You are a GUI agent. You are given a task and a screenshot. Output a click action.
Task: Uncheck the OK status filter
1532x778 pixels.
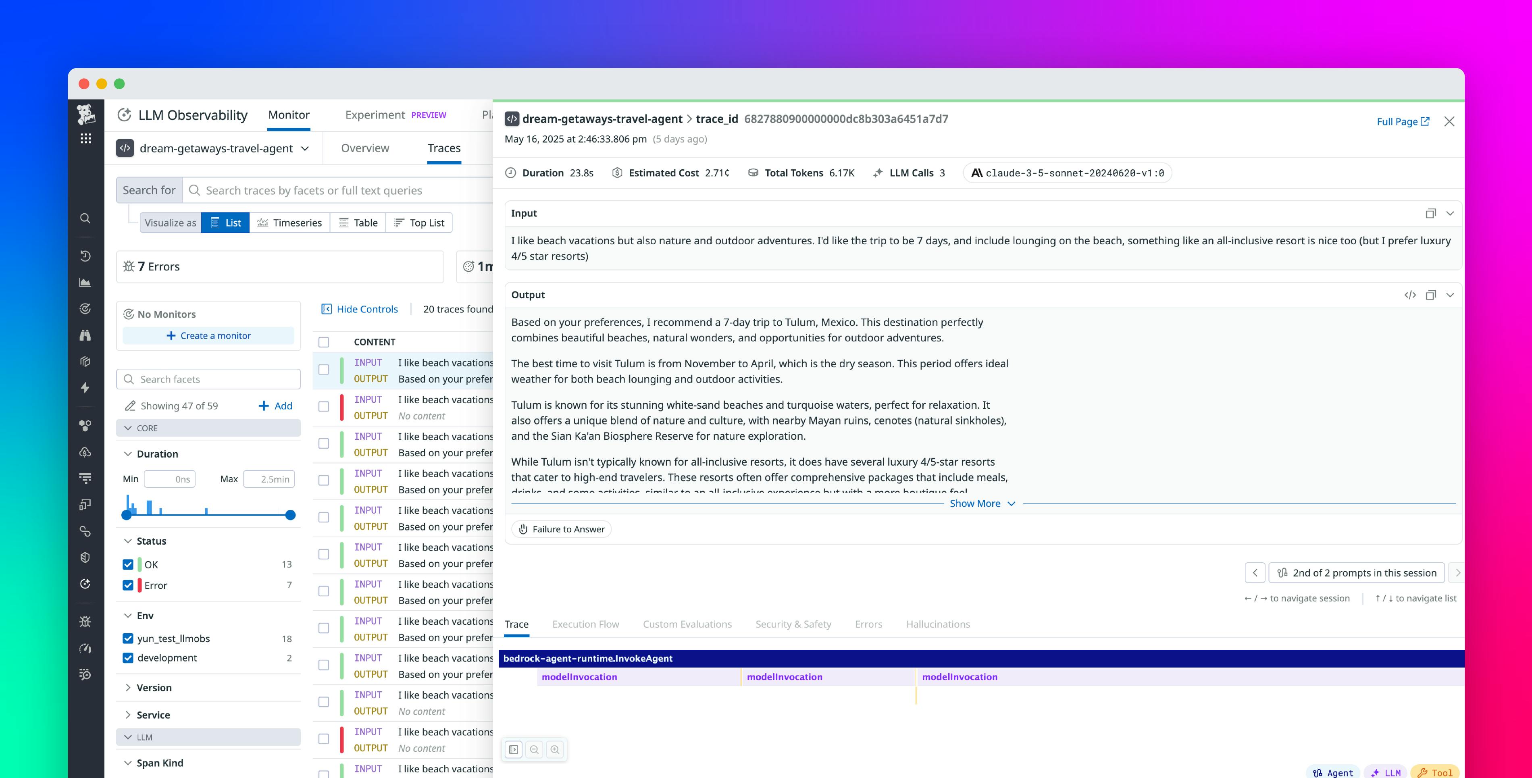(x=128, y=564)
